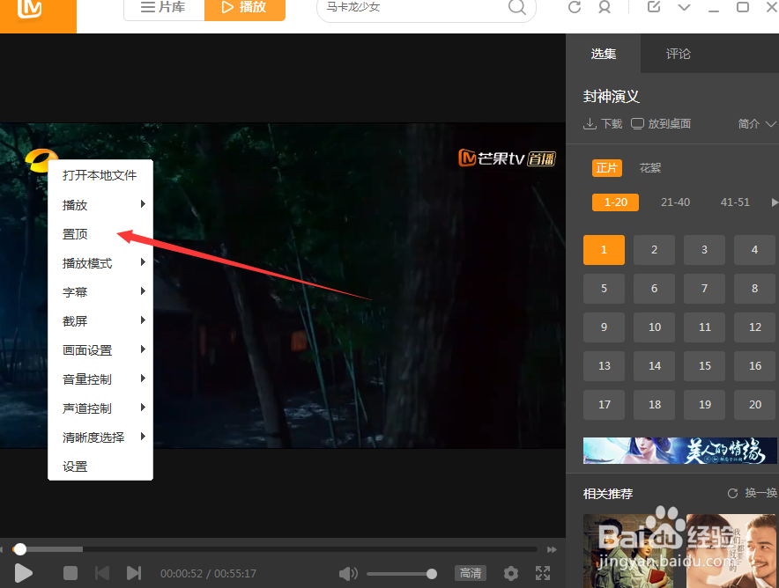Click the 封神演义 title text
779x588 pixels.
[x=611, y=96]
